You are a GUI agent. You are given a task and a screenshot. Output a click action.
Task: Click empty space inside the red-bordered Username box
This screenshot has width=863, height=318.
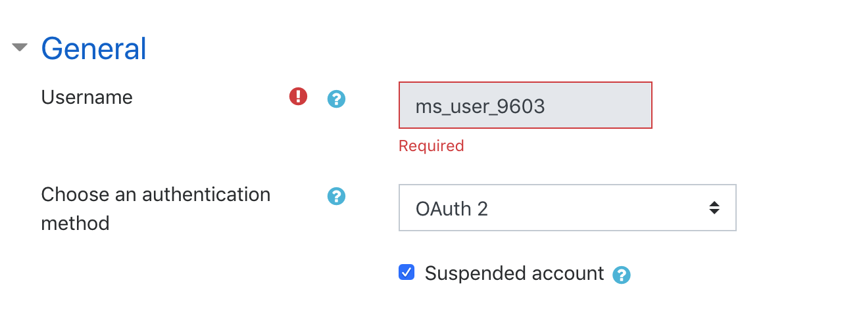pos(599,105)
